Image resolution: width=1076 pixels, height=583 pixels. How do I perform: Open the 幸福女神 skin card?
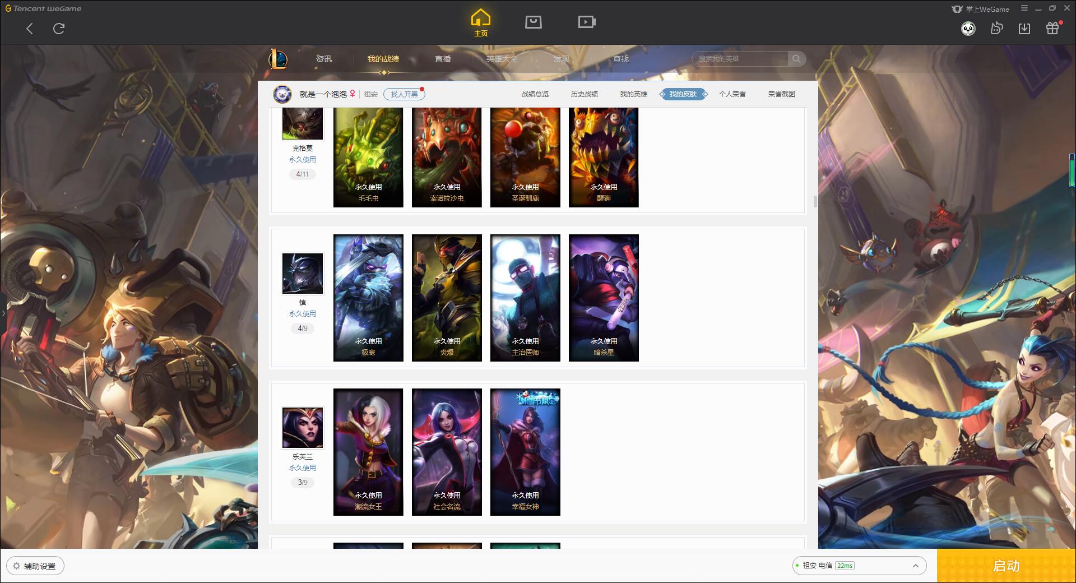(525, 452)
